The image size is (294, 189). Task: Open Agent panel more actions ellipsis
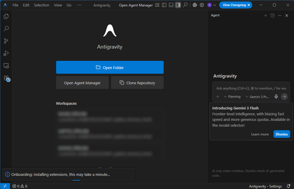point(280,16)
